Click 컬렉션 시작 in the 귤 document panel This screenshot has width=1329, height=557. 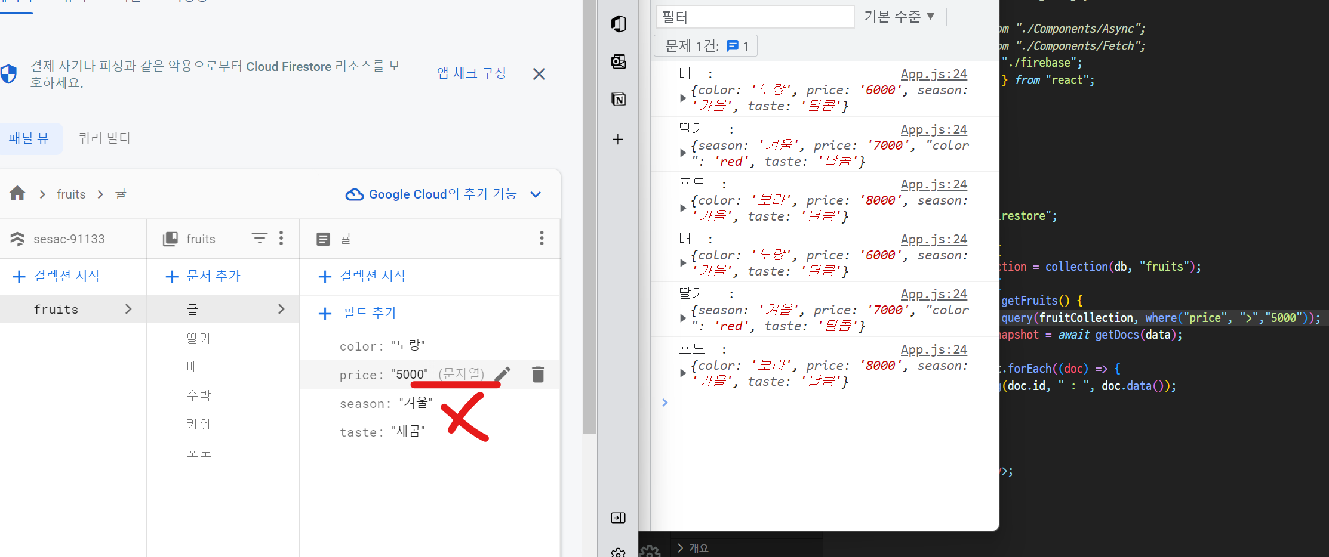pos(362,276)
